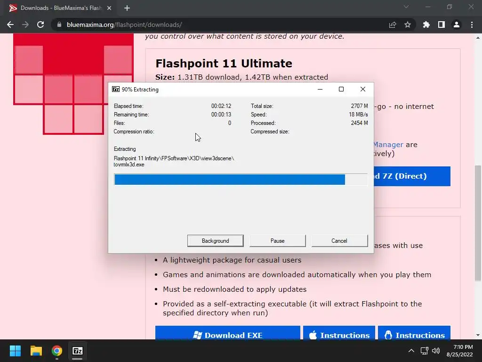The image size is (482, 362).
Task: Cancel the 7-Zip extraction
Action: [339, 241]
